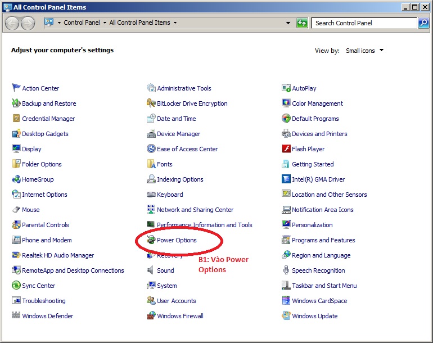Open Getting Started link
433x343 pixels.
coord(313,164)
